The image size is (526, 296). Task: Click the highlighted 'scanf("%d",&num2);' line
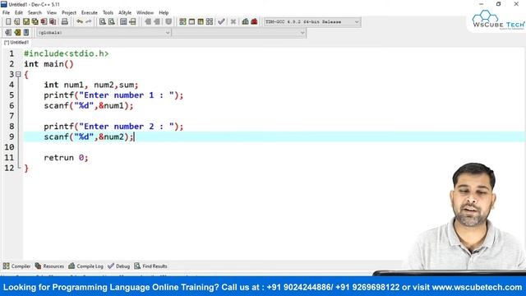[x=89, y=137]
